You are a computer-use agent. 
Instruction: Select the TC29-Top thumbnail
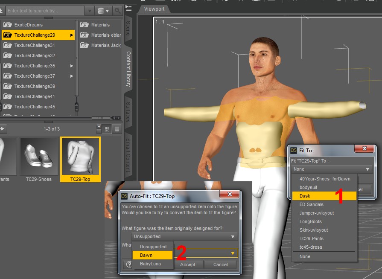coord(80,160)
